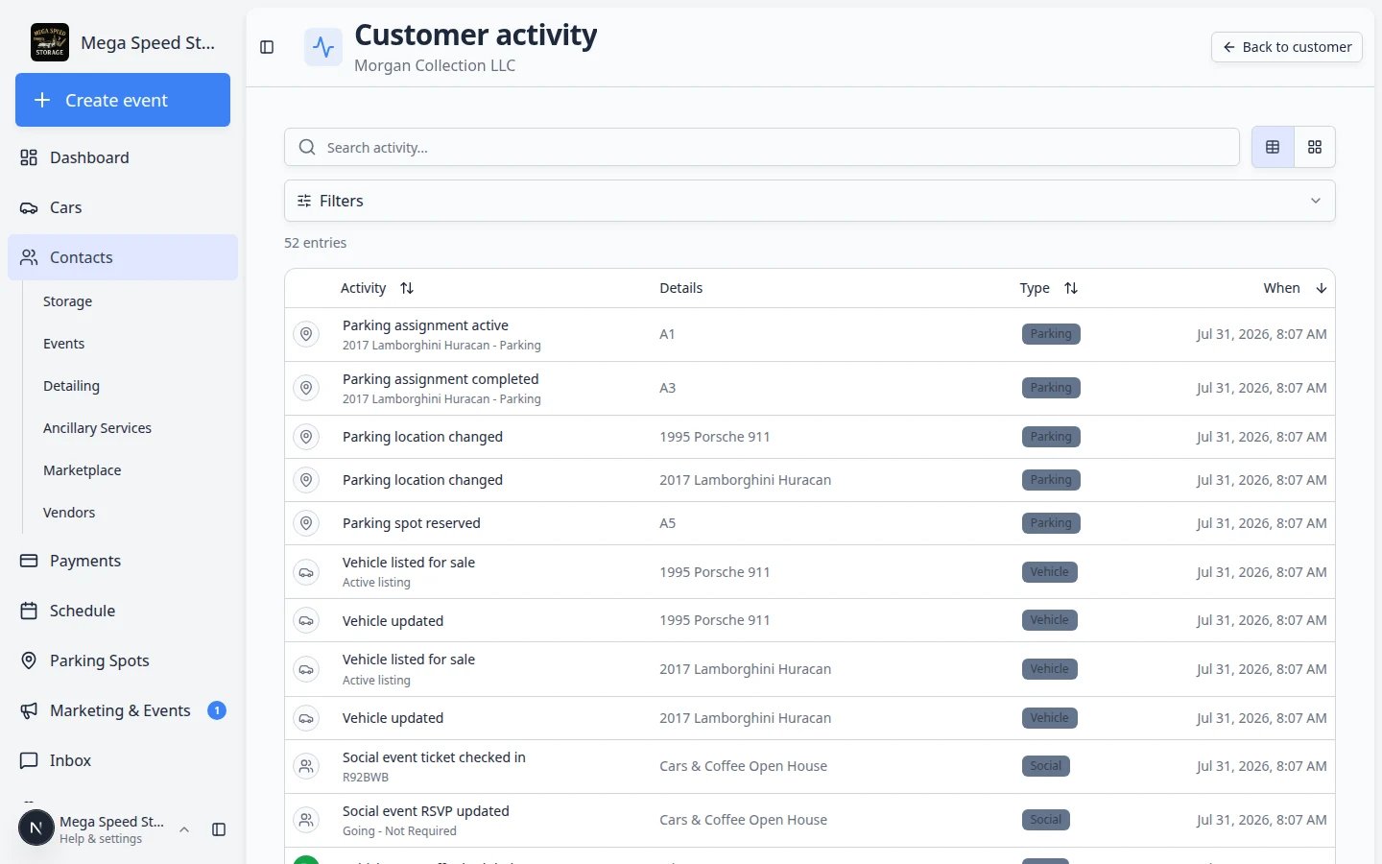This screenshot has height=864, width=1382.
Task: Click Parking badge in A1 row
Action: [1051, 334]
